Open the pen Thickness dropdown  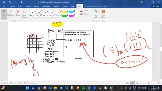85,14
